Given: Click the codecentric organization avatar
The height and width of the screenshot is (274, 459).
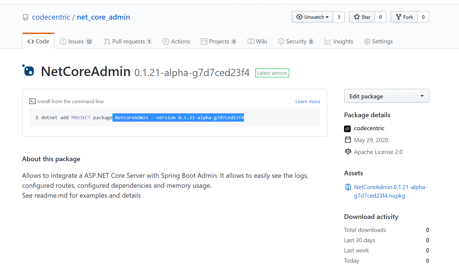Looking at the screenshot, I should (x=348, y=129).
